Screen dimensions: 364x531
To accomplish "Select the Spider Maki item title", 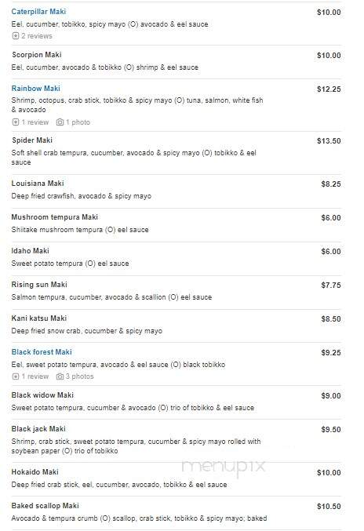I will coord(32,140).
